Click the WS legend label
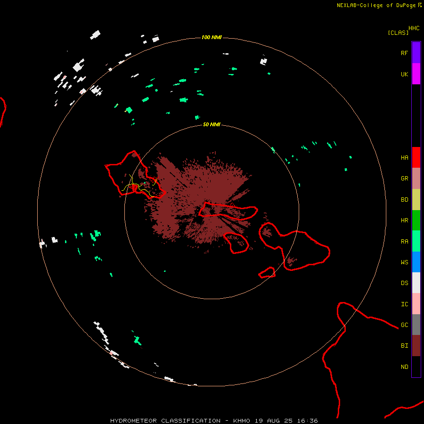 coord(404,262)
